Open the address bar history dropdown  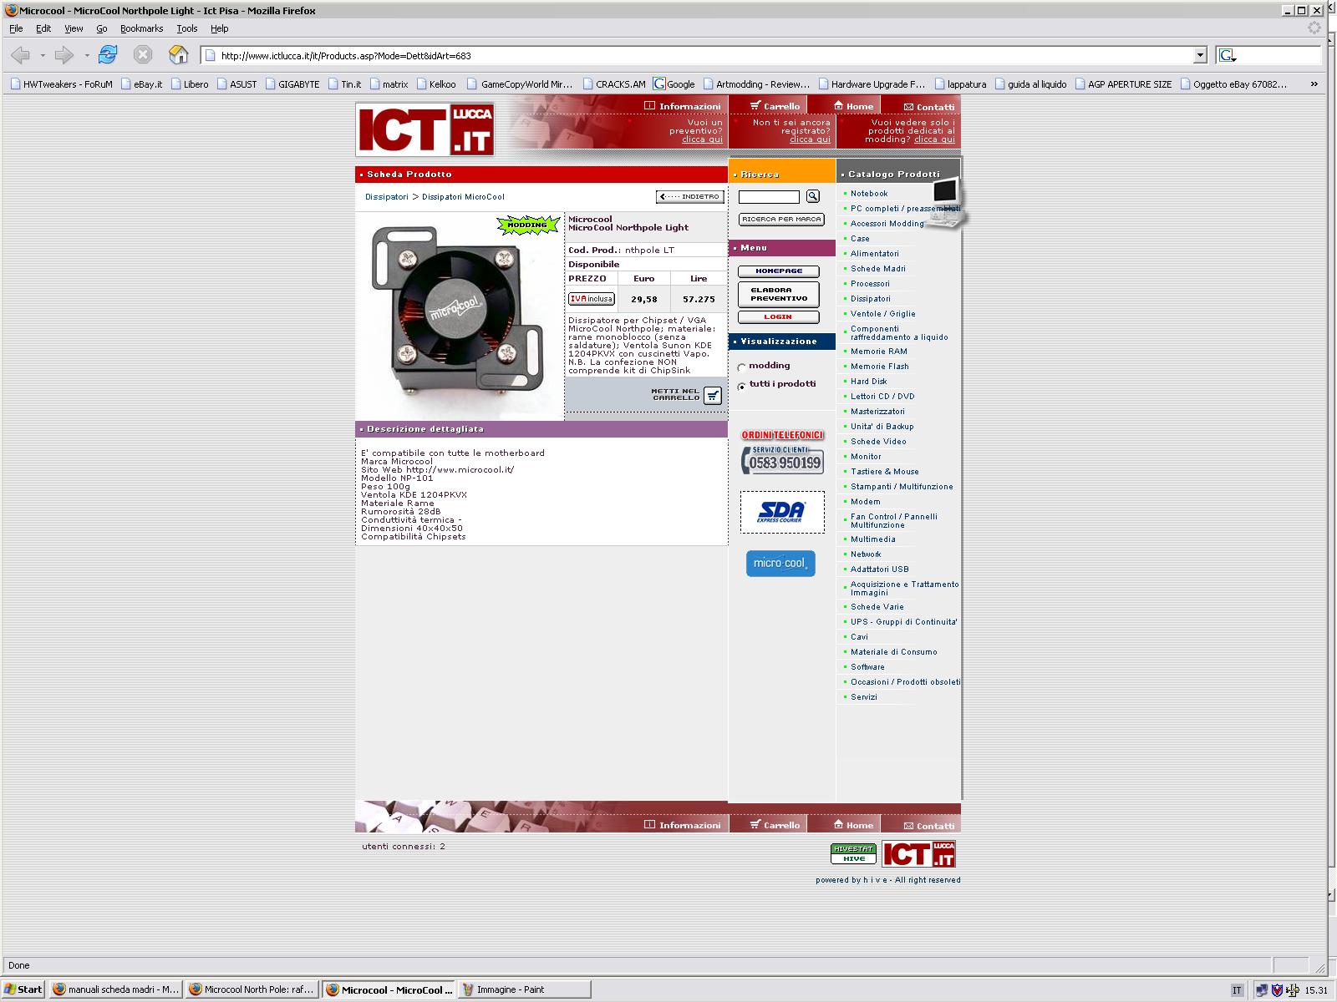[1201, 55]
